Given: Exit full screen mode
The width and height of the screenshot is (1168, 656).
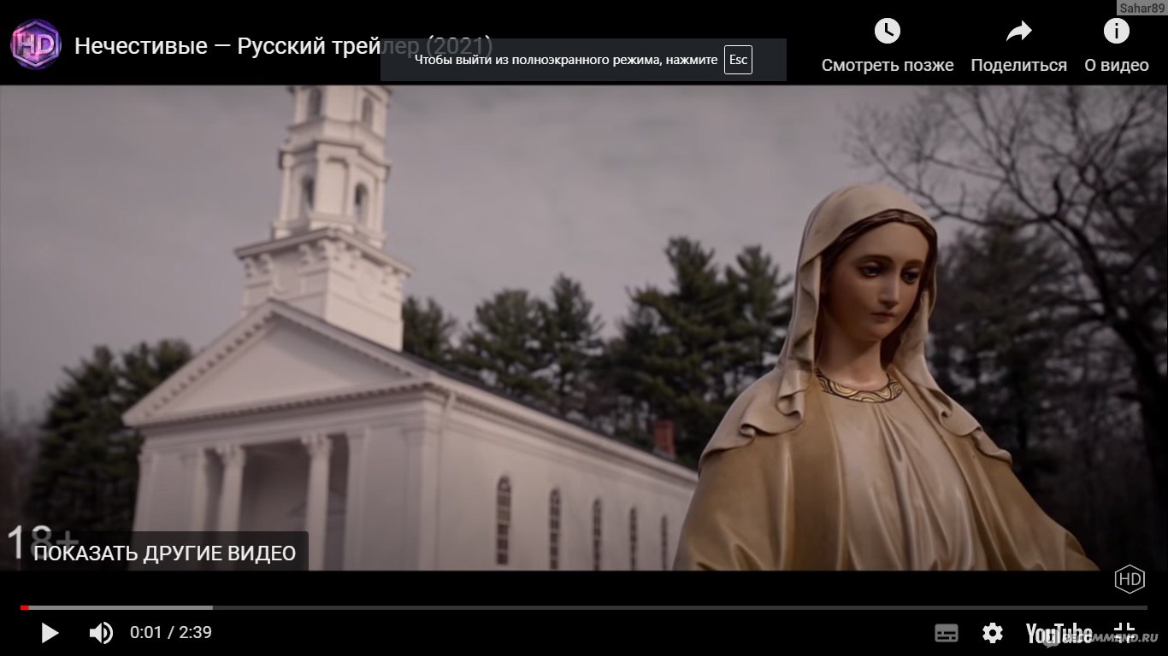Looking at the screenshot, I should 1124,633.
